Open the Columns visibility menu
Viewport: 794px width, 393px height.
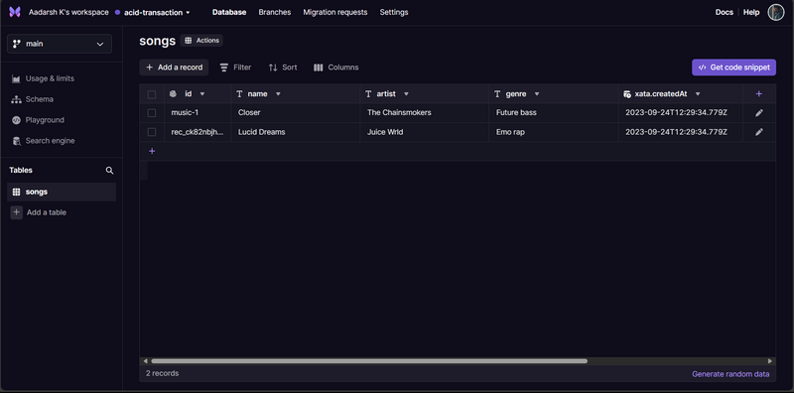[x=335, y=67]
